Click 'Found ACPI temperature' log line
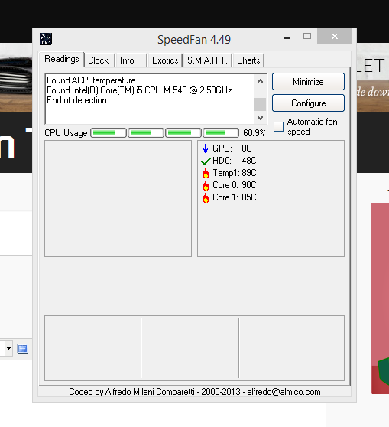 (91, 80)
